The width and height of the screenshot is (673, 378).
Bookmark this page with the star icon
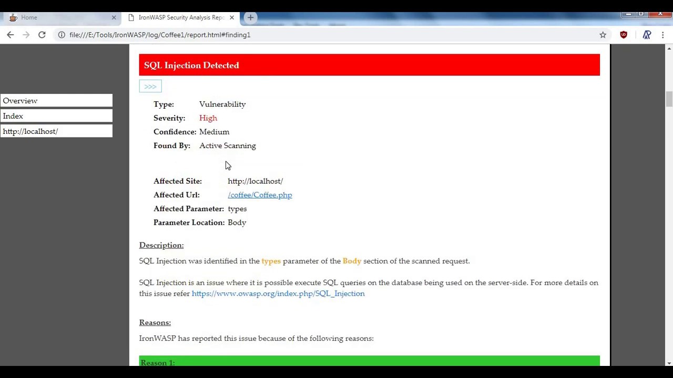[603, 35]
